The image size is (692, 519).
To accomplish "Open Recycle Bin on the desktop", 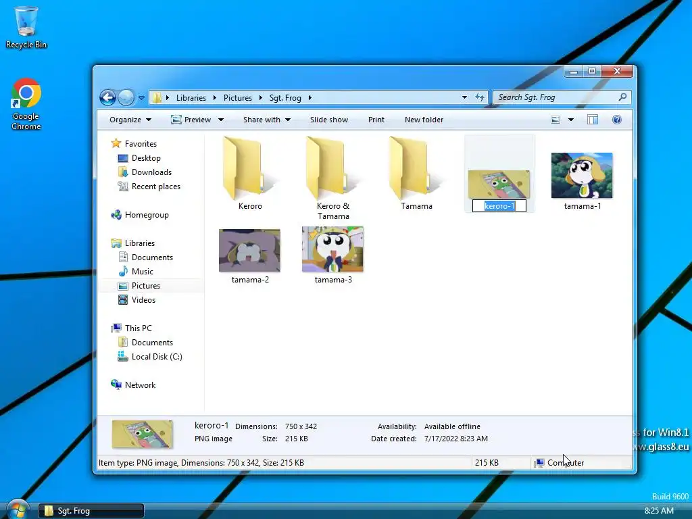I will [26, 27].
